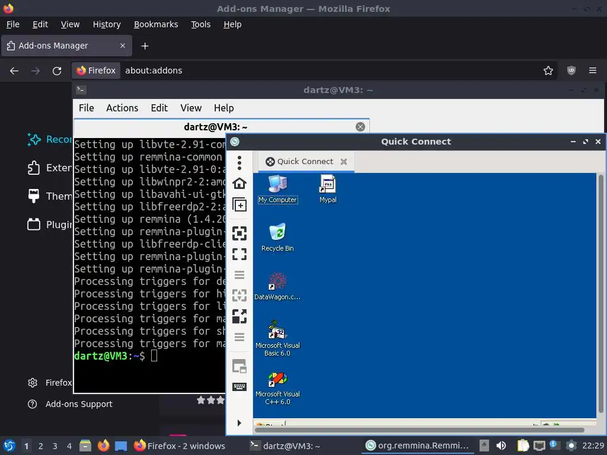Open the terminal window's Help menu
This screenshot has width=607, height=455.
coord(223,108)
